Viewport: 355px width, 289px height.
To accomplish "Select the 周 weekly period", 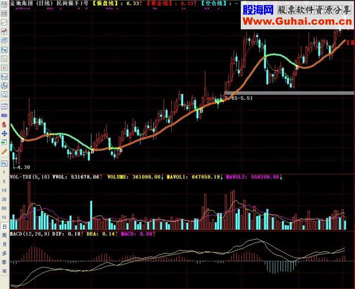I will click(4, 236).
